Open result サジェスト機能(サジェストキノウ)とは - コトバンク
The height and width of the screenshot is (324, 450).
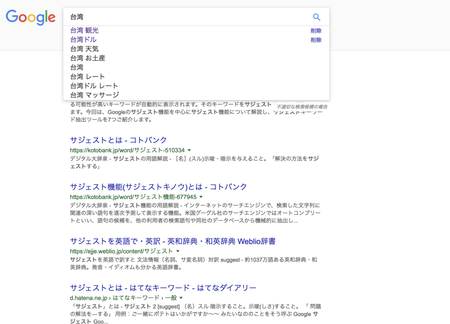pos(158,187)
